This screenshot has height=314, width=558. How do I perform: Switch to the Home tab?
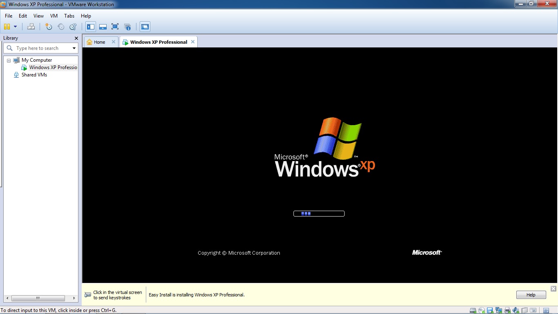[99, 42]
